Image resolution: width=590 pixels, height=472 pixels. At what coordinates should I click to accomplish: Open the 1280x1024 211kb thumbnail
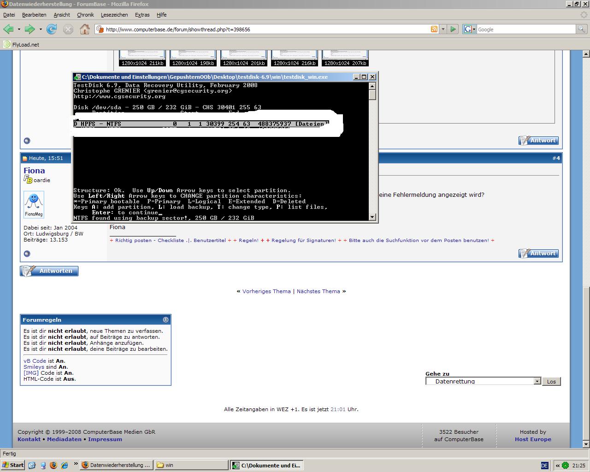[142, 58]
